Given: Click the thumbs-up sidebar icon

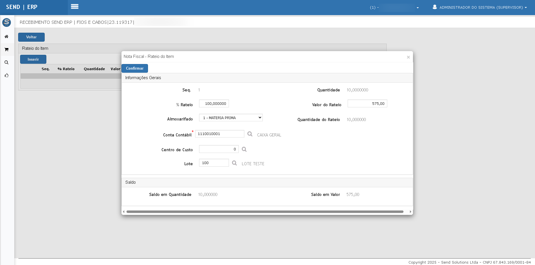Looking at the screenshot, I should (6, 75).
